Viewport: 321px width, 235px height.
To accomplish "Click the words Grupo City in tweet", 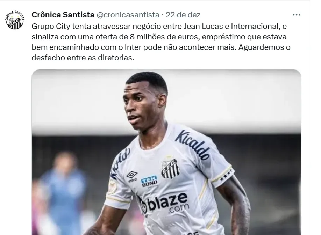I will point(51,26).
